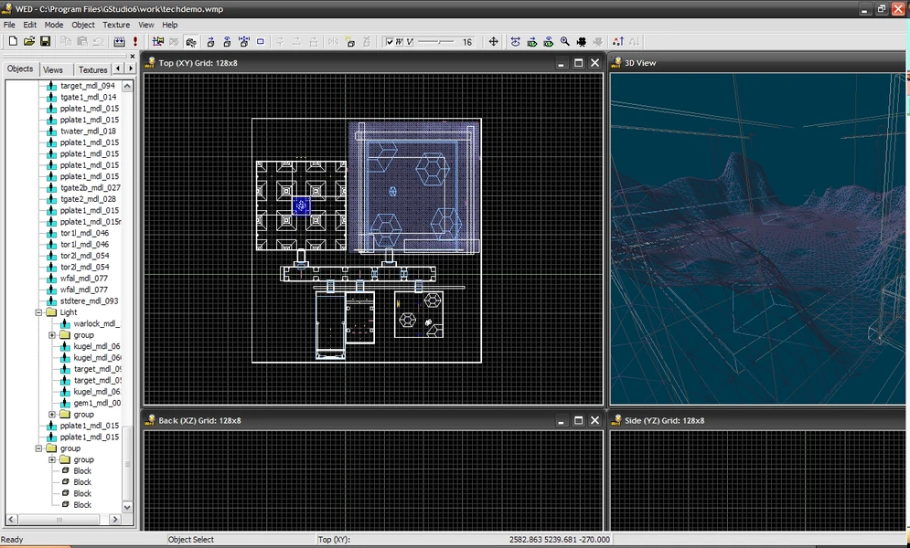Select the four-arrow Move tool icon

tap(494, 42)
